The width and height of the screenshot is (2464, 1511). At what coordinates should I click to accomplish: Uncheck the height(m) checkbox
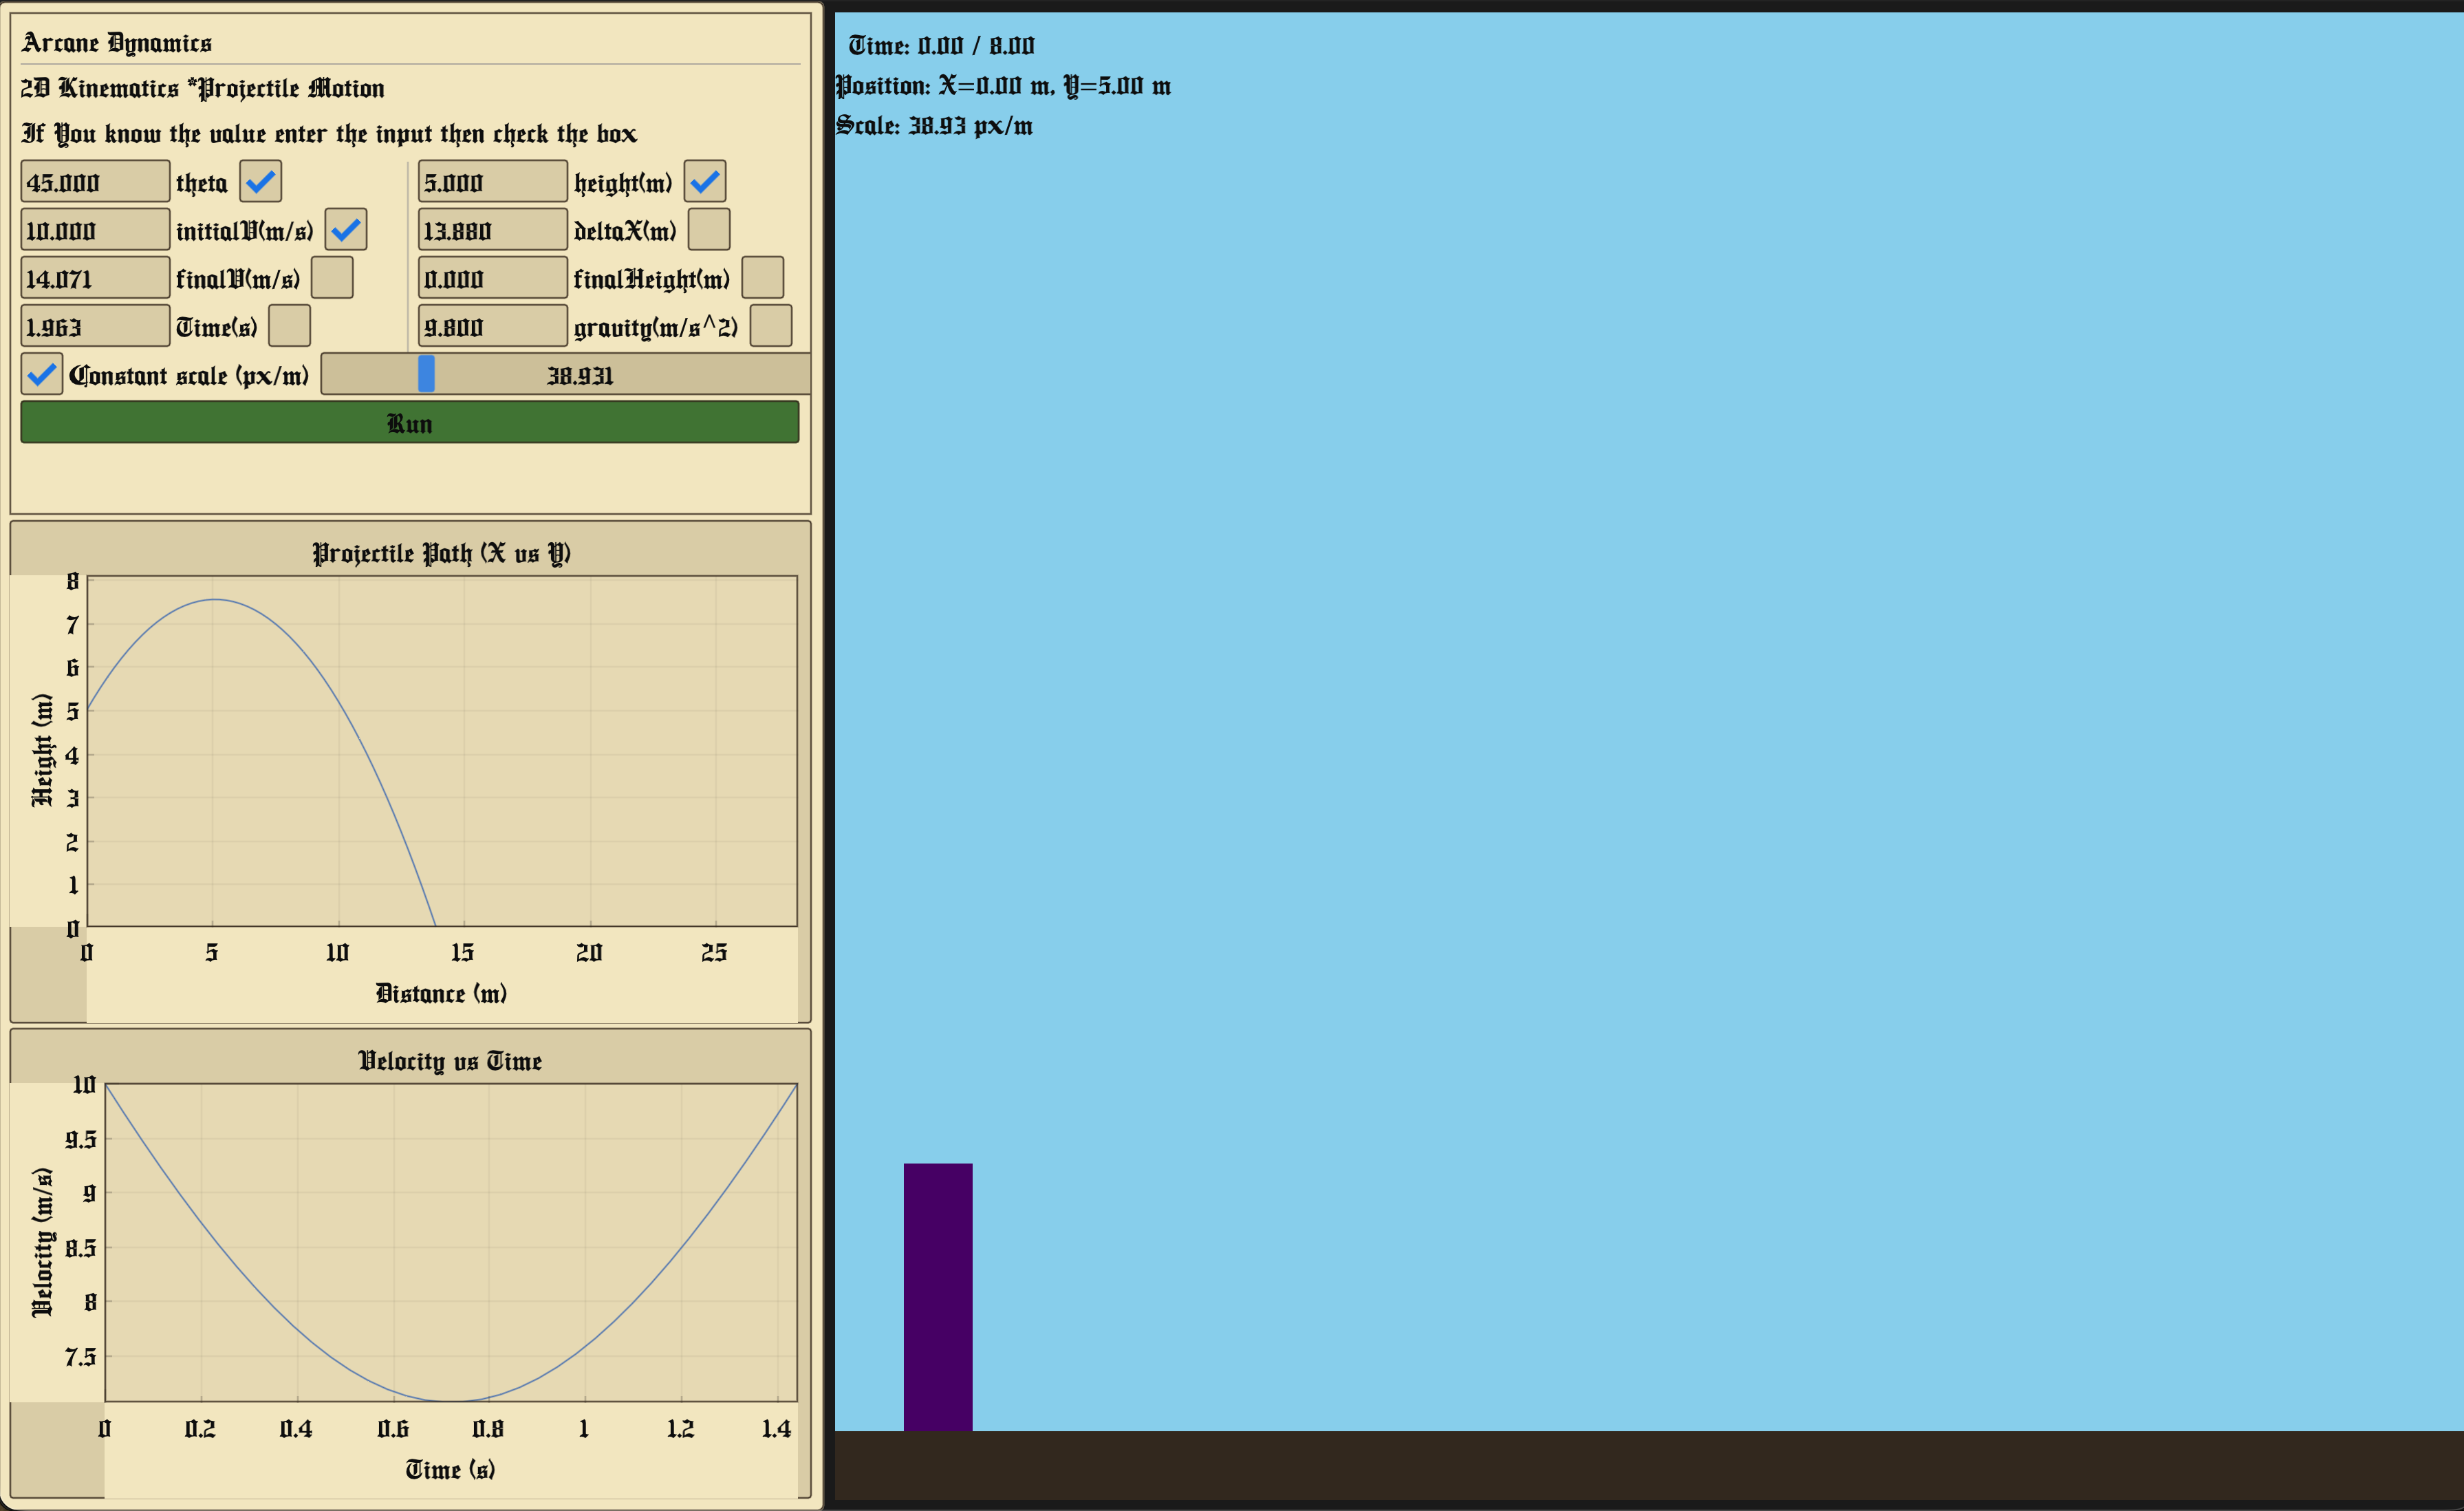click(x=705, y=182)
